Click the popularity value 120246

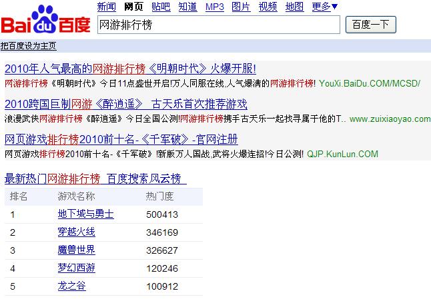click(x=162, y=268)
